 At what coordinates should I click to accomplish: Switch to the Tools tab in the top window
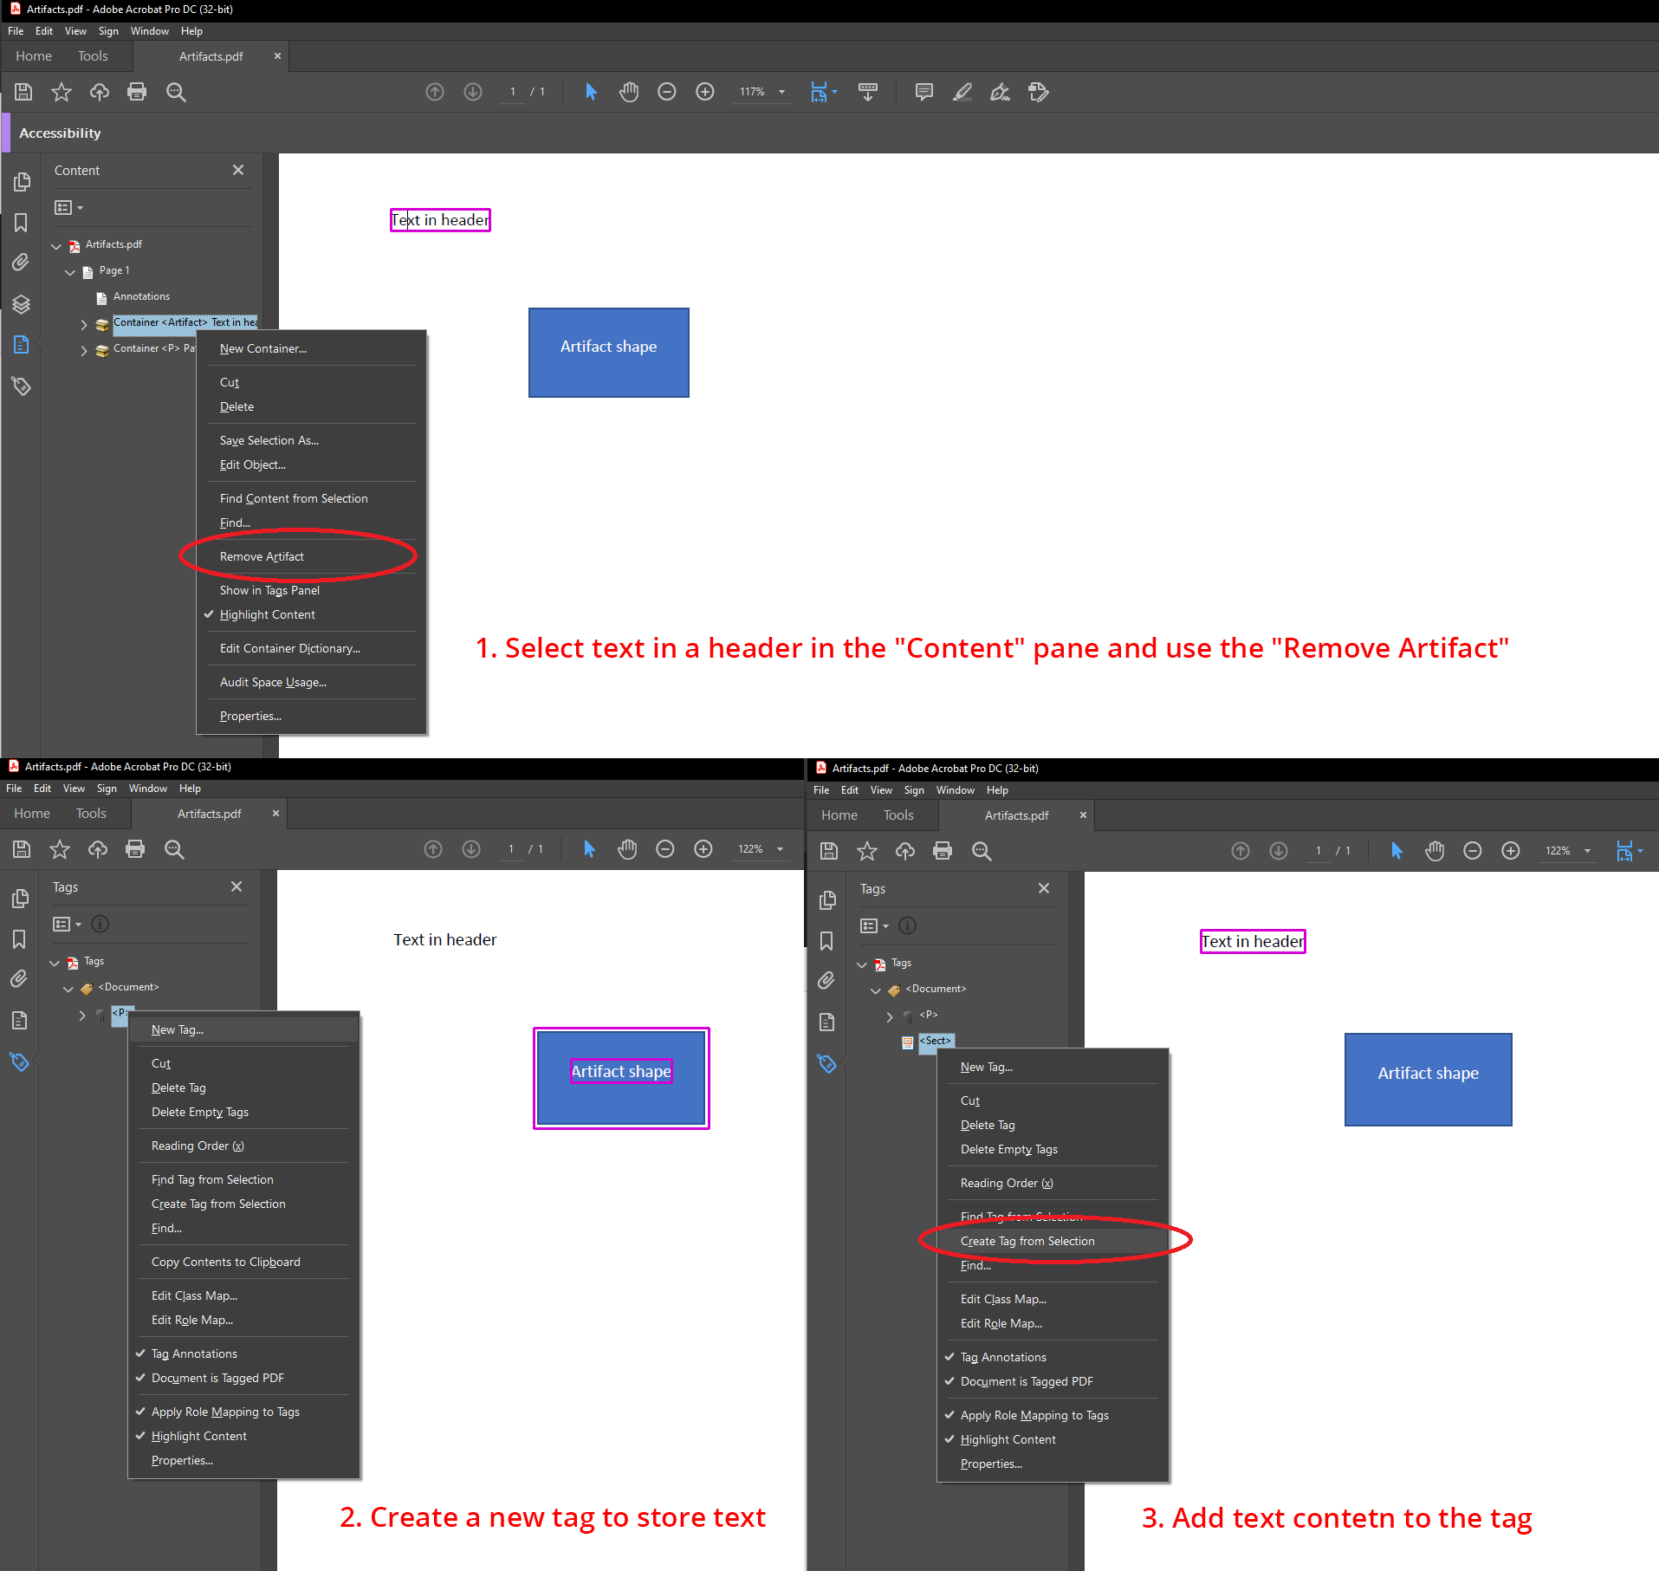[93, 56]
